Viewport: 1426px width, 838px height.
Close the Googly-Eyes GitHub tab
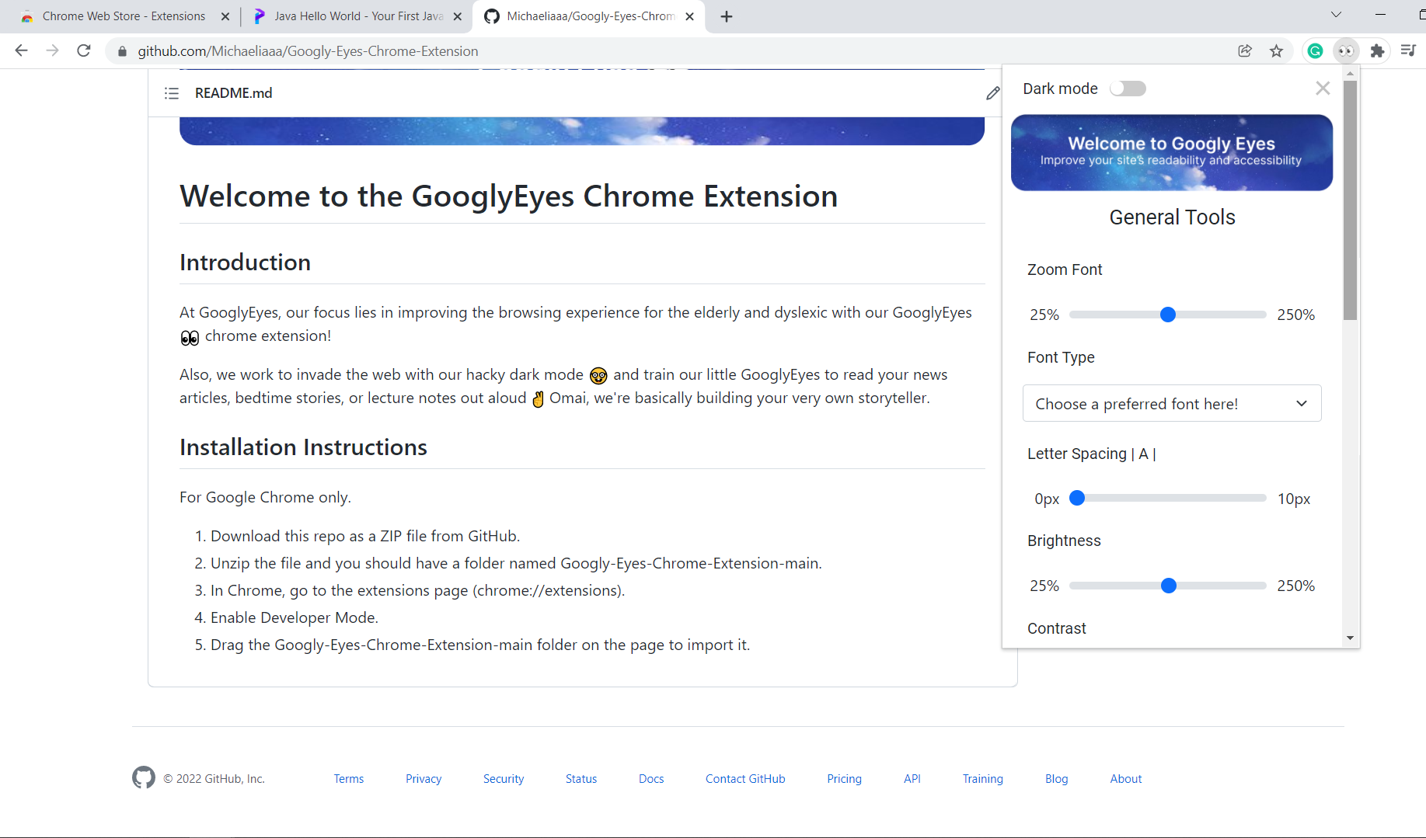[x=689, y=16]
